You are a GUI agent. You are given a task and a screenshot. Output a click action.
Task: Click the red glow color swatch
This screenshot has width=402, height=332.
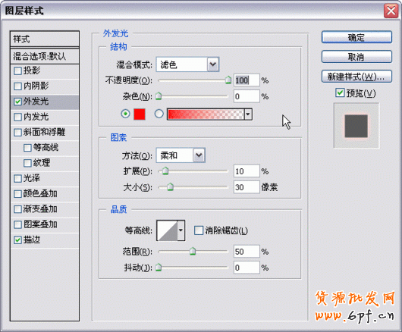coord(140,114)
